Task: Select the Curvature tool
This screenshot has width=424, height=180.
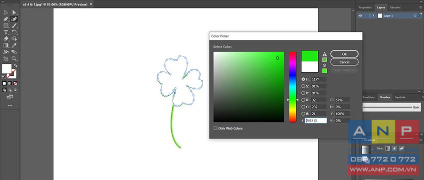Action: pos(14,19)
